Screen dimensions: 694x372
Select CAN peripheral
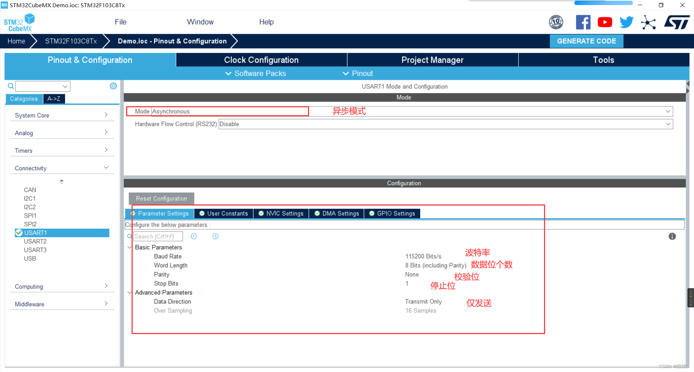pos(30,190)
